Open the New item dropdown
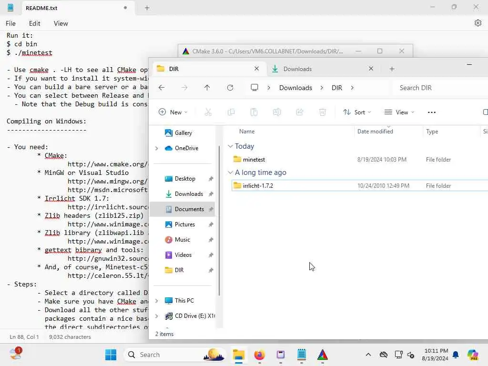488x366 pixels. coord(173,112)
